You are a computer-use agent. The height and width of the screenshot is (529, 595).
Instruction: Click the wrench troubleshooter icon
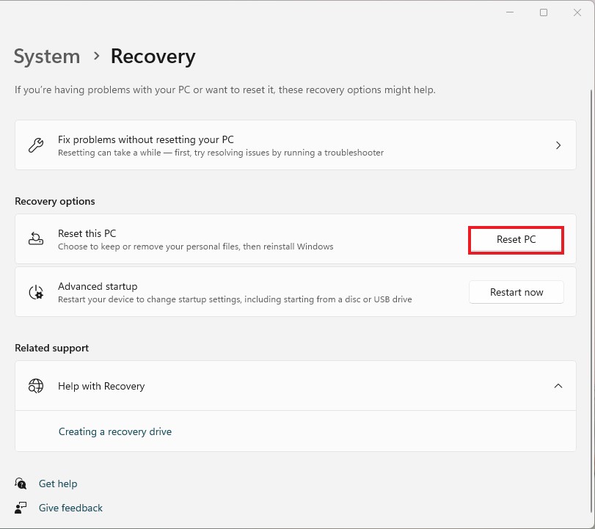(36, 145)
